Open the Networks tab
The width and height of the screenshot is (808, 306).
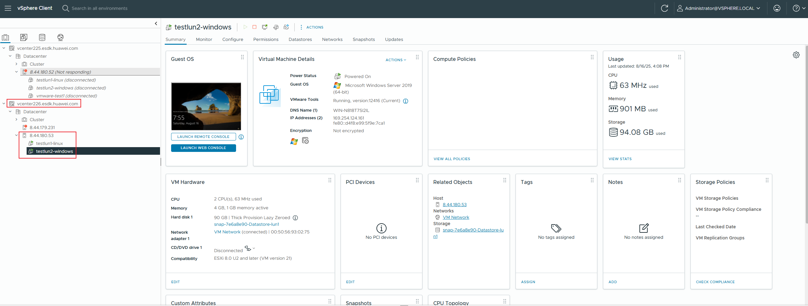click(x=332, y=39)
